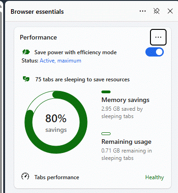Select the Memory savings heading
The width and height of the screenshot is (178, 193).
point(125,100)
